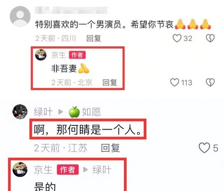Image resolution: width=224 pixels, height=191 pixels.
Task: Open 绿叶's profile avatar
Action: 20,112
